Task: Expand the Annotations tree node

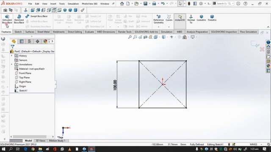Action: coord(11,65)
